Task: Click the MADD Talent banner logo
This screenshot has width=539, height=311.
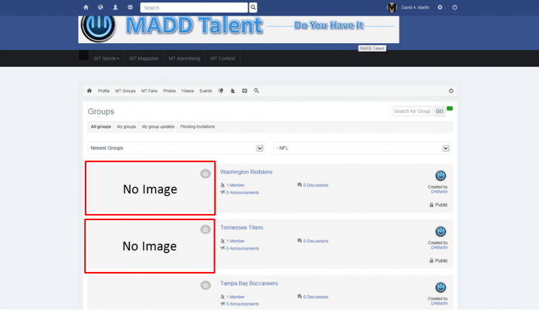Action: tap(239, 29)
